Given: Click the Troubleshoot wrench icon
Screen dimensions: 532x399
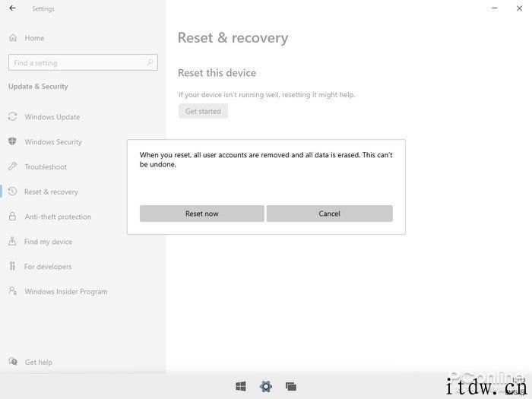Looking at the screenshot, I should coord(13,166).
